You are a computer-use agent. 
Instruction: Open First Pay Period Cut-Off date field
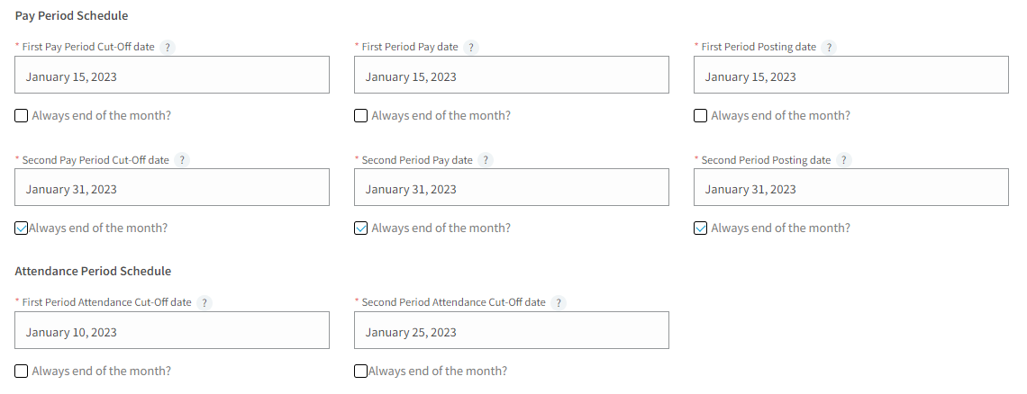[x=171, y=75]
